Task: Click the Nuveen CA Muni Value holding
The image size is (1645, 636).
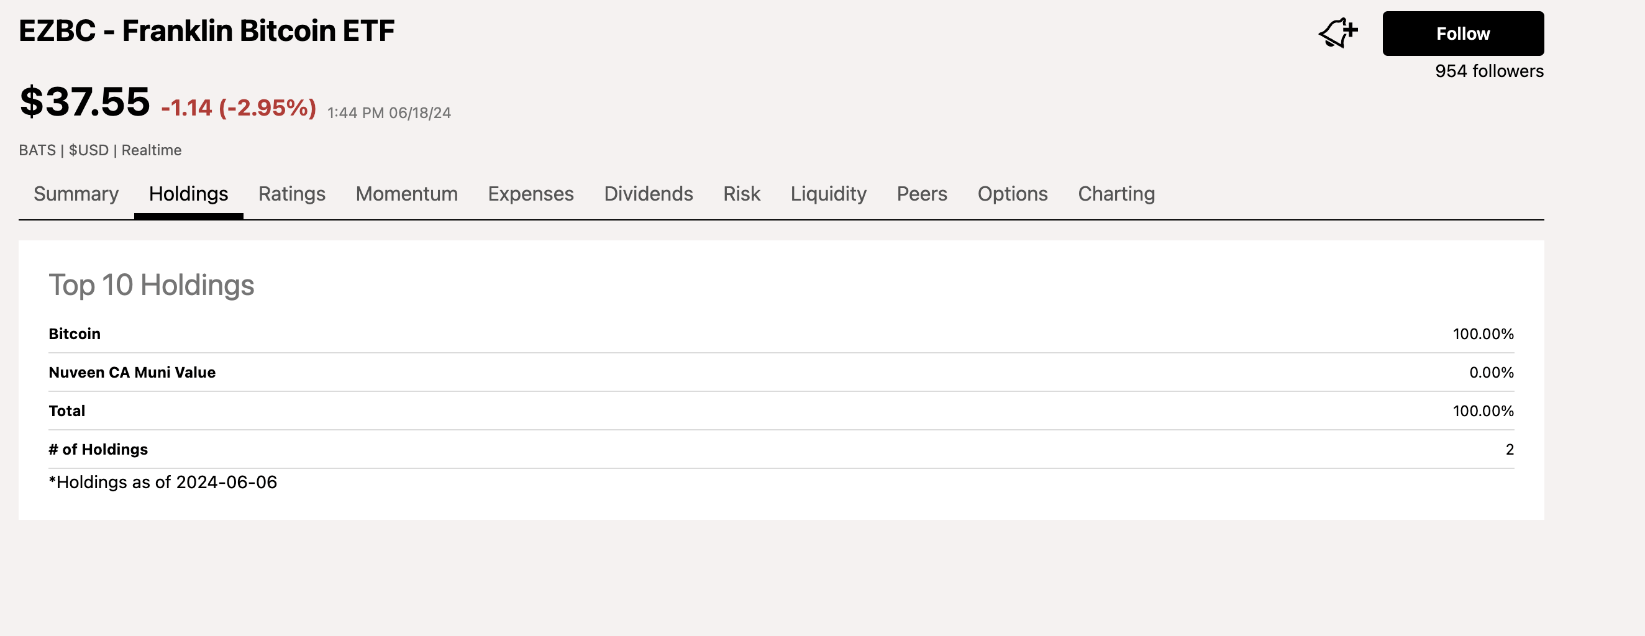Action: 132,372
